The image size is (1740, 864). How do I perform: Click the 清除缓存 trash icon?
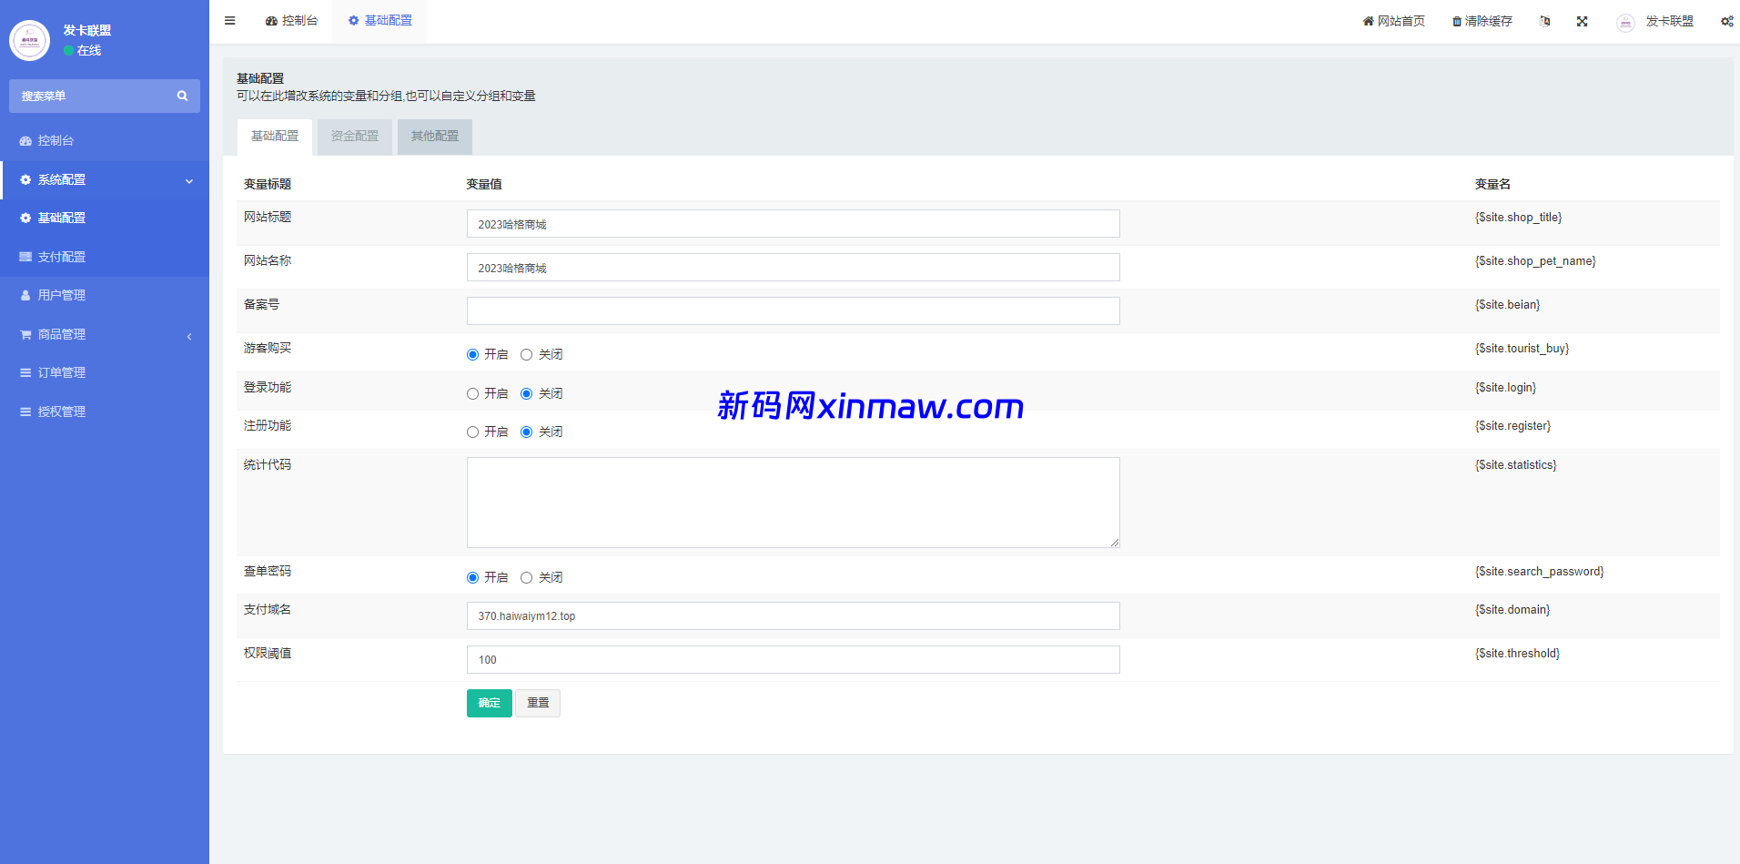point(1456,21)
